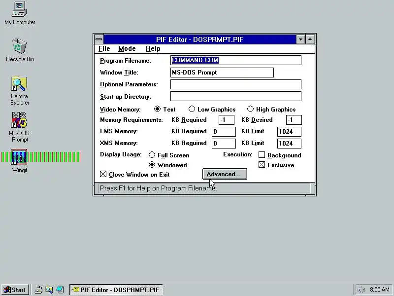Viewport: 394px width, 296px height.
Task: Click the system tray icon beside the clock
Action: click(x=361, y=290)
